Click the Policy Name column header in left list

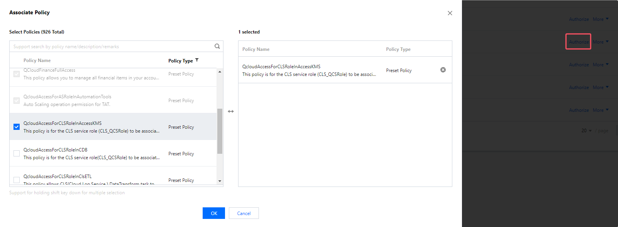point(37,61)
